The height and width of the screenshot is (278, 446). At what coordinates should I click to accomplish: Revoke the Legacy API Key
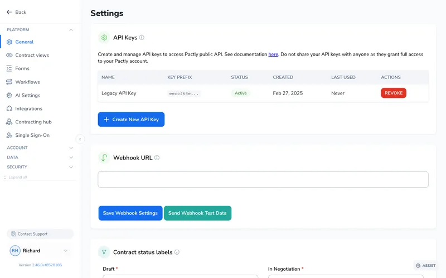coord(394,93)
